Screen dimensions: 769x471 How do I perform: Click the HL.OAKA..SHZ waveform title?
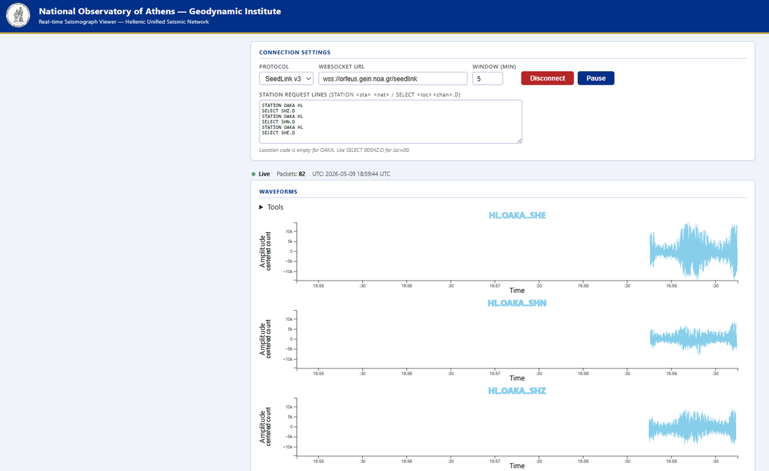tap(517, 390)
